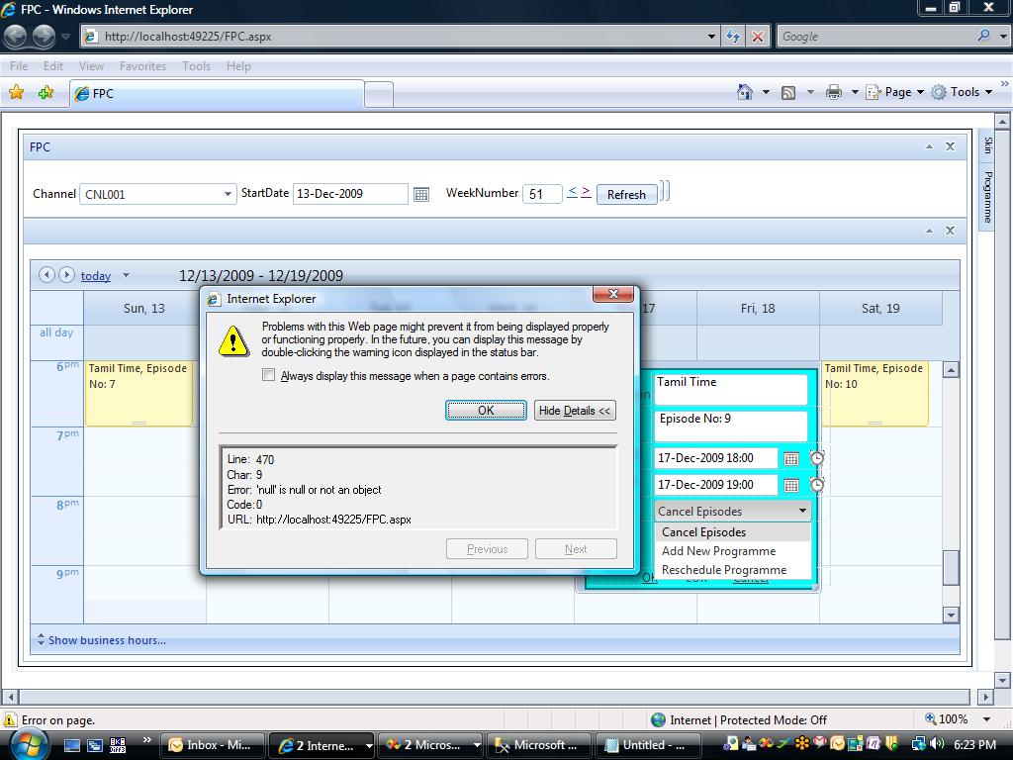1013x760 pixels.
Task: Click volume icon in system tray
Action: pos(937,744)
